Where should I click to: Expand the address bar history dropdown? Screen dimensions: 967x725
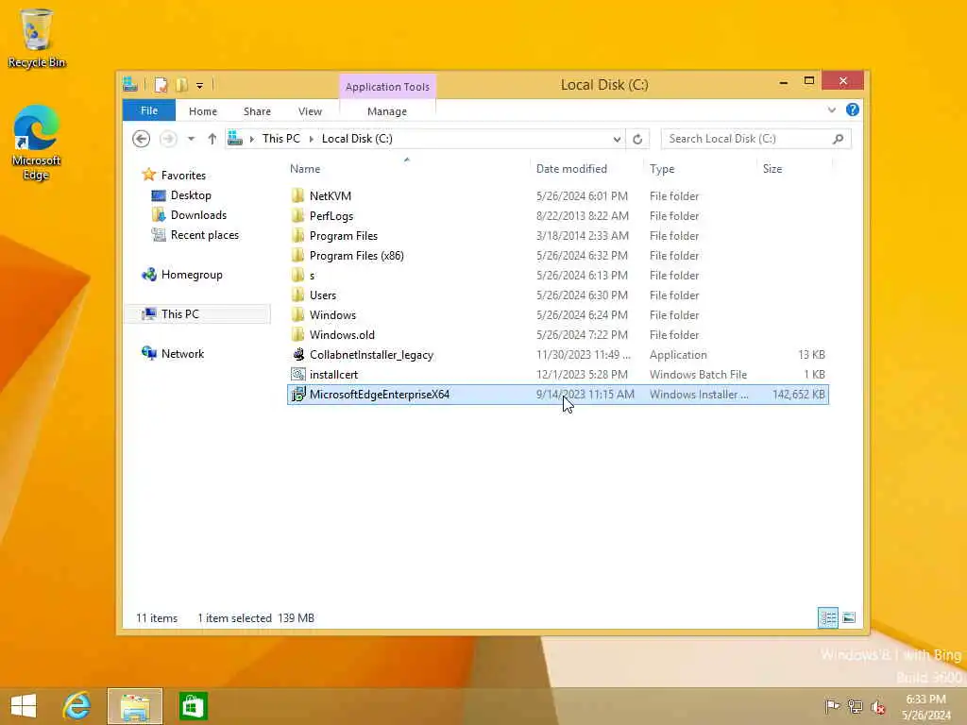[x=617, y=140]
